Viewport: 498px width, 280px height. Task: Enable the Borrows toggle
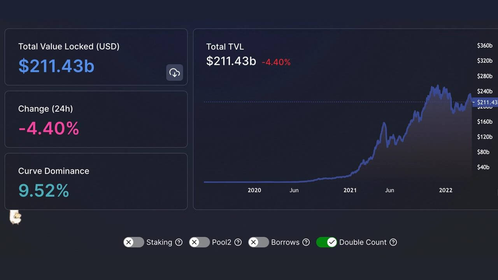[259, 242]
